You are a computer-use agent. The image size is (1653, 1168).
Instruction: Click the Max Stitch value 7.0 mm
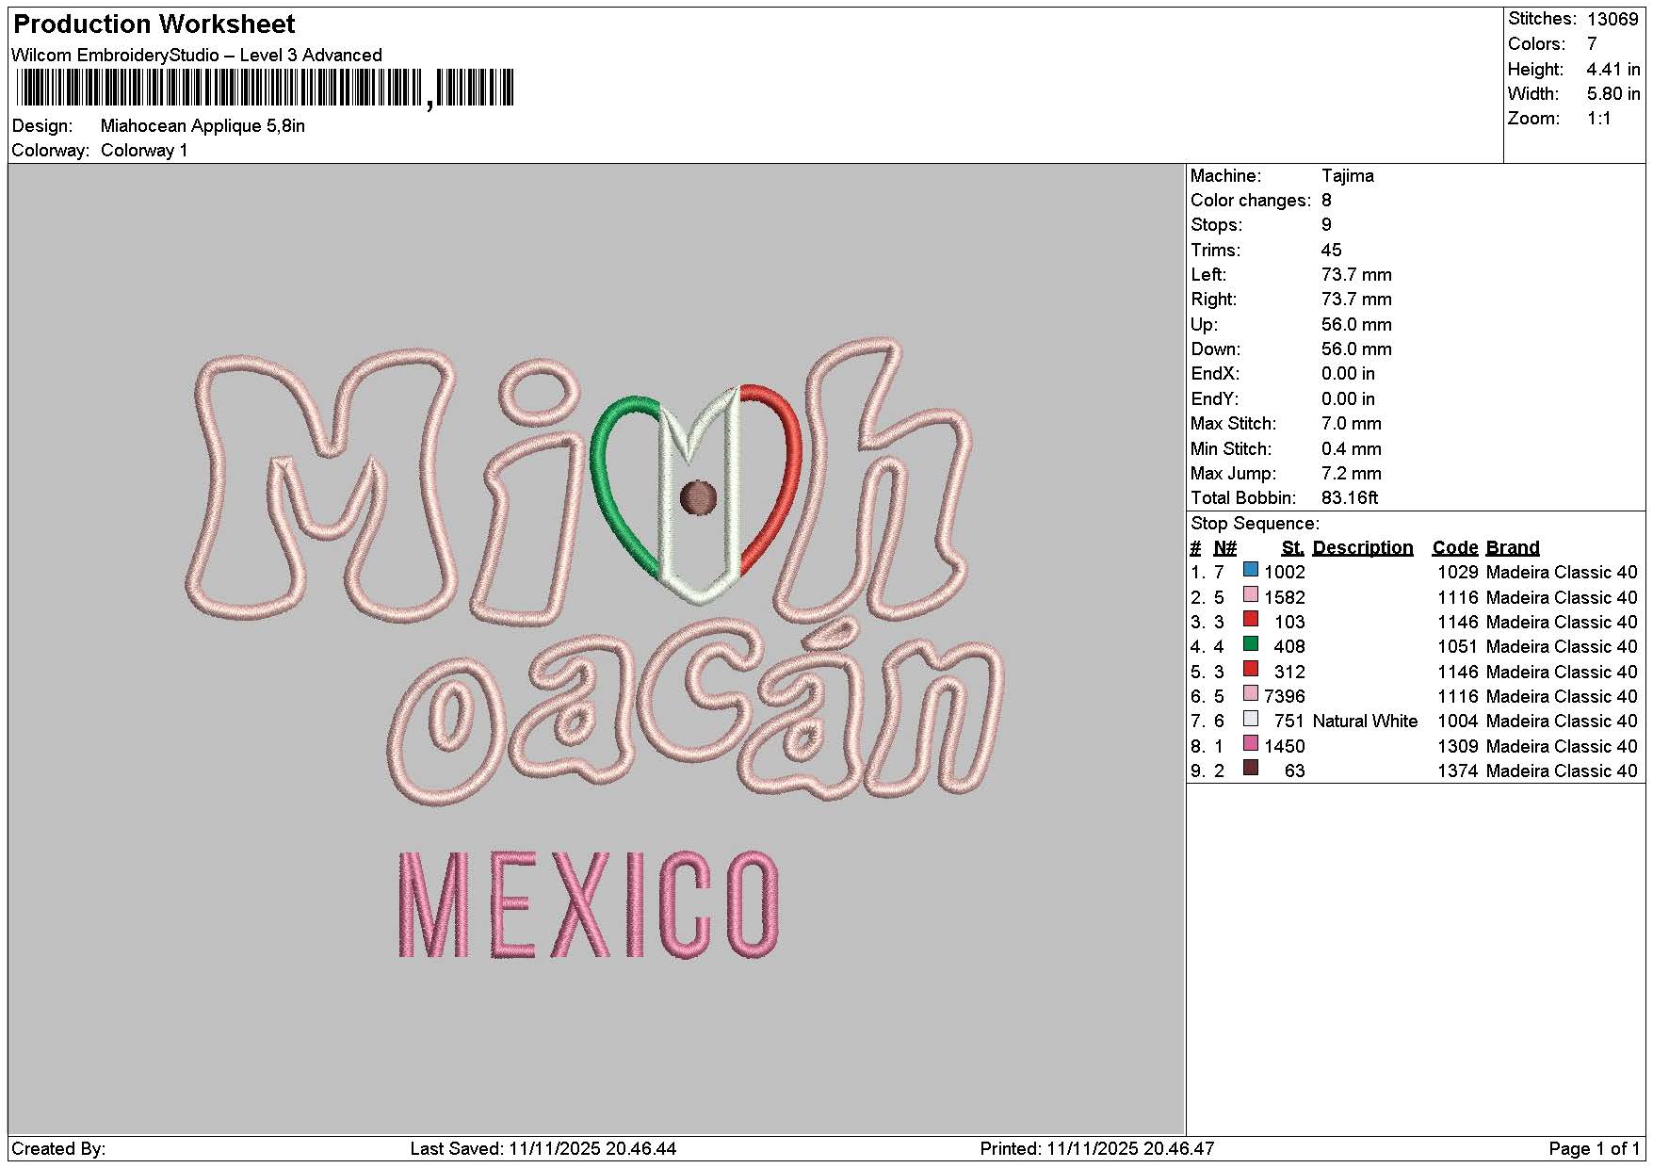[x=1352, y=424]
